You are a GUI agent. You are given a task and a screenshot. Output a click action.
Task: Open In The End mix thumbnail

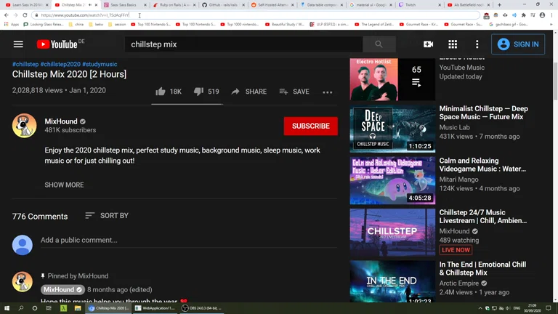point(392,281)
